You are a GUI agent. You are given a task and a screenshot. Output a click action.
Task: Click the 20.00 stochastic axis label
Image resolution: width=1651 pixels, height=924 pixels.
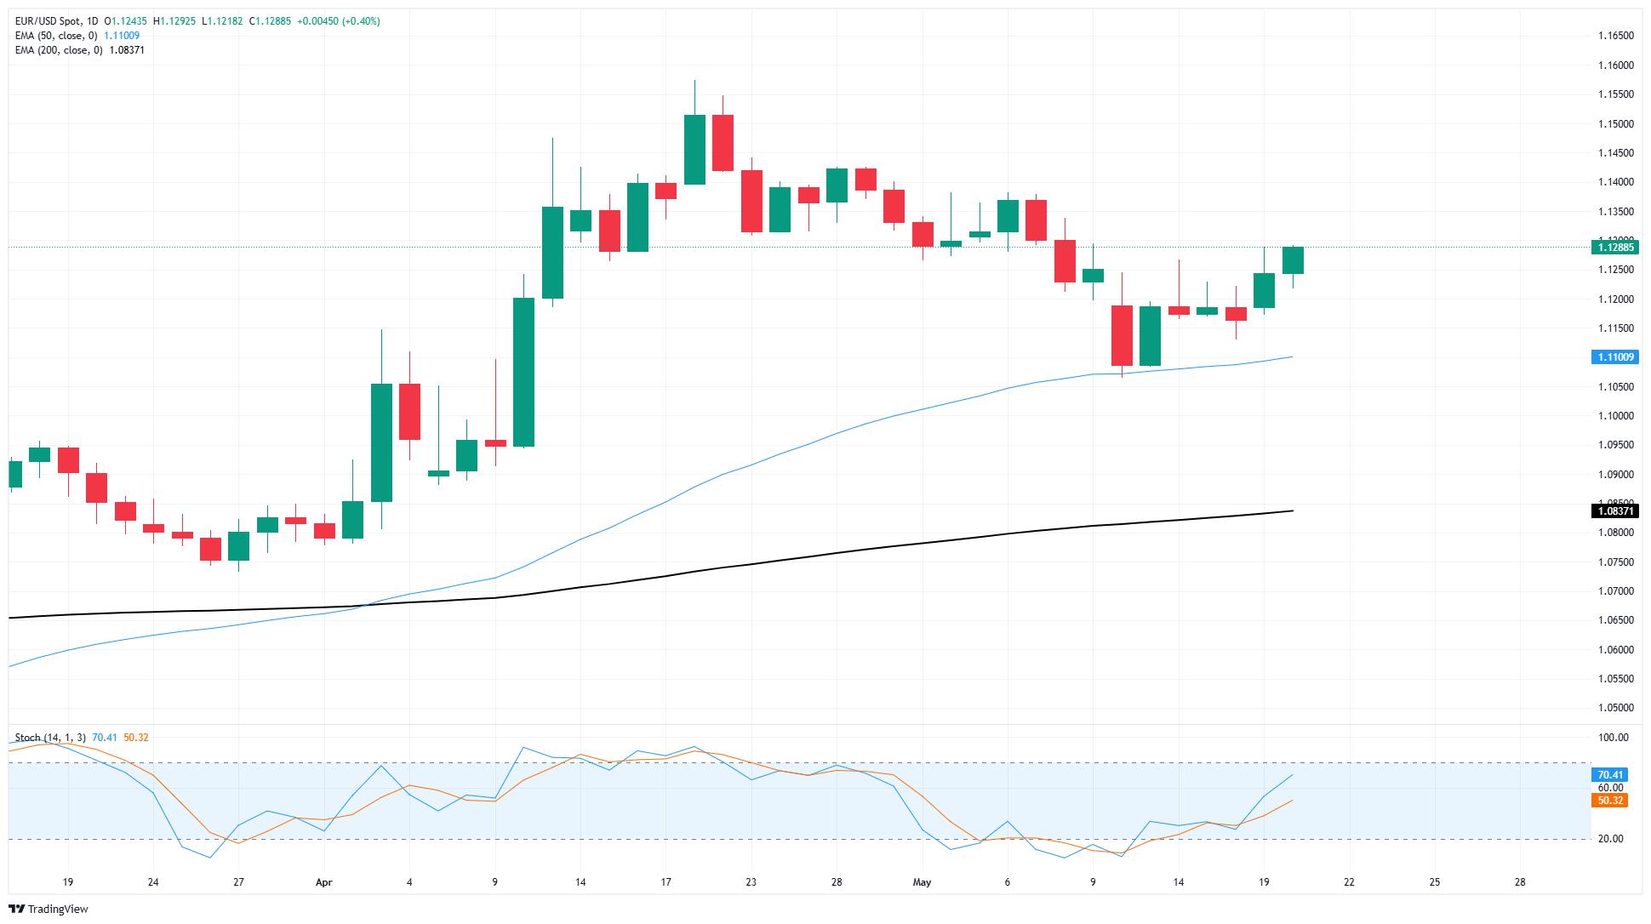pyautogui.click(x=1610, y=839)
